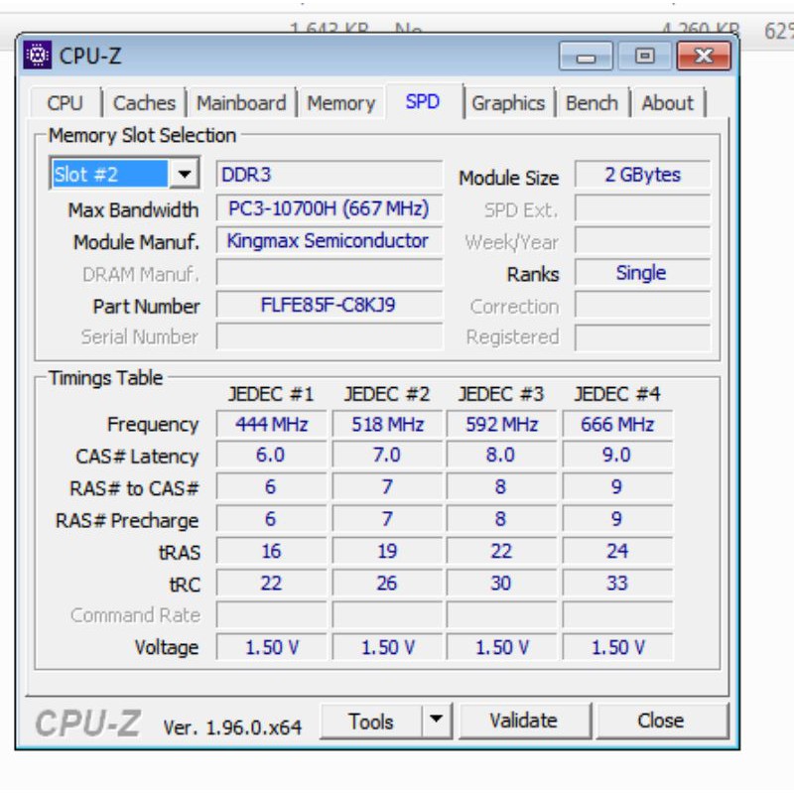Switch to the CPU tab
This screenshot has width=794, height=794.
click(x=66, y=103)
